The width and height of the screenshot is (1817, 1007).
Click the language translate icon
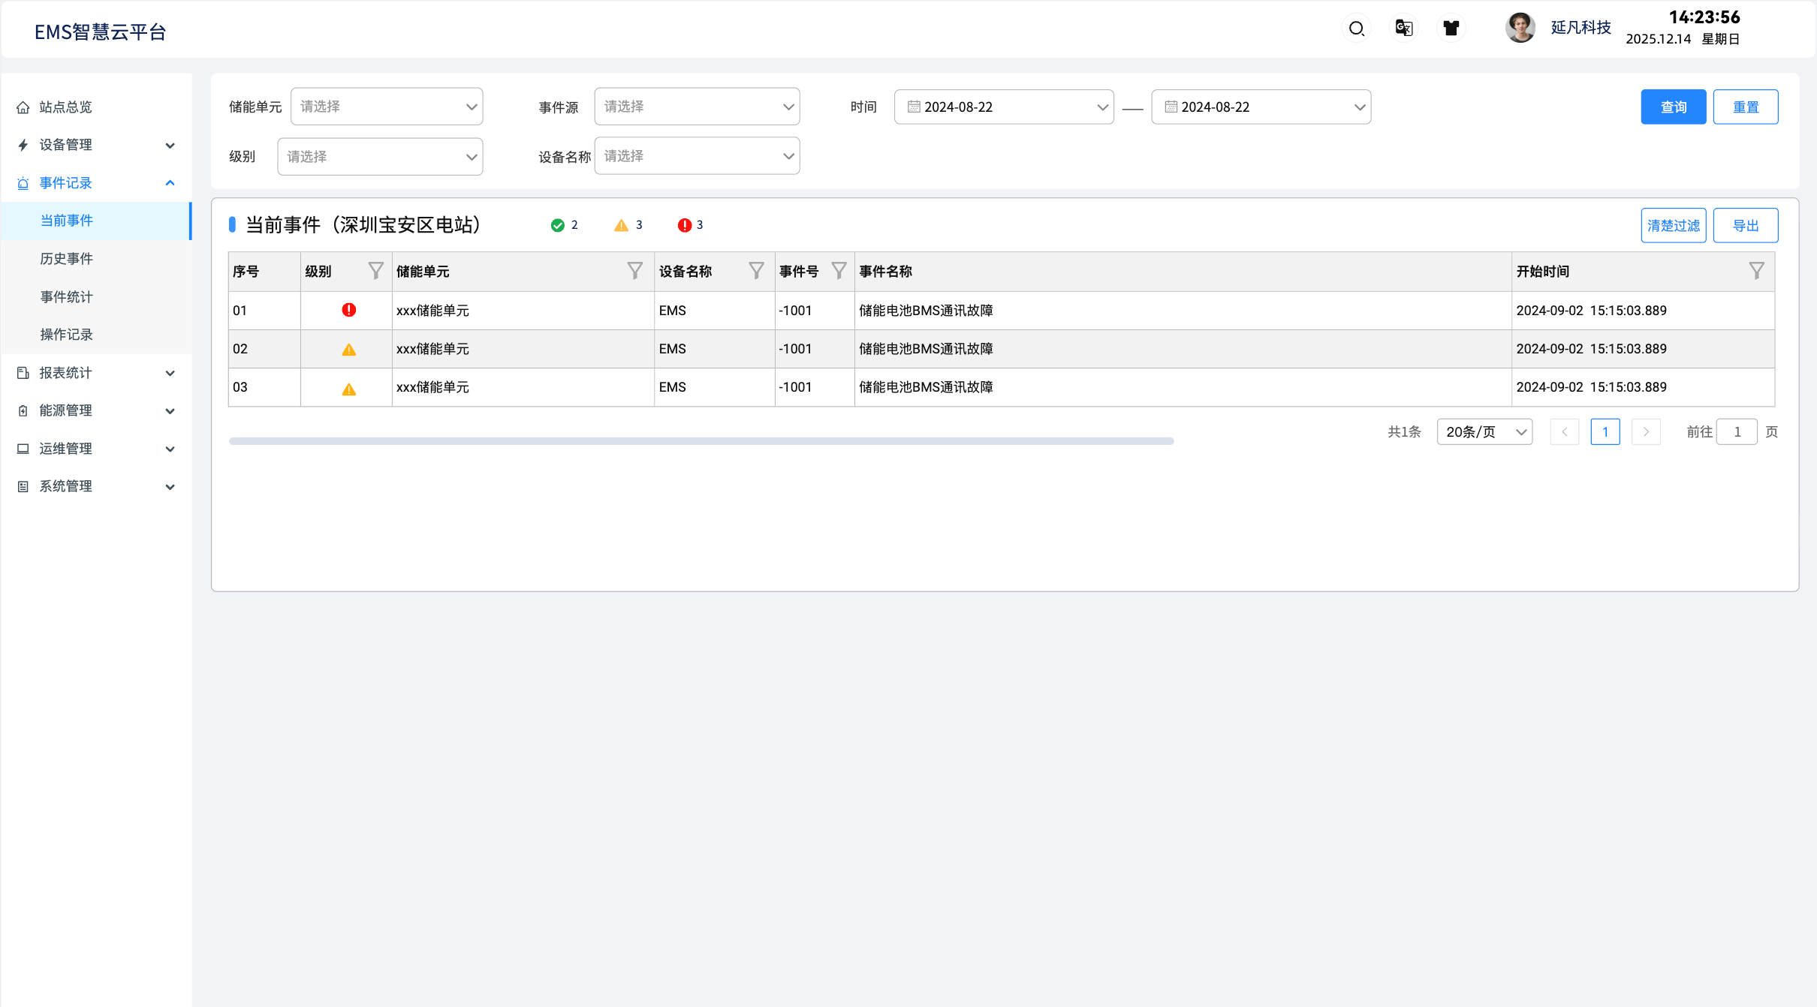click(x=1403, y=29)
